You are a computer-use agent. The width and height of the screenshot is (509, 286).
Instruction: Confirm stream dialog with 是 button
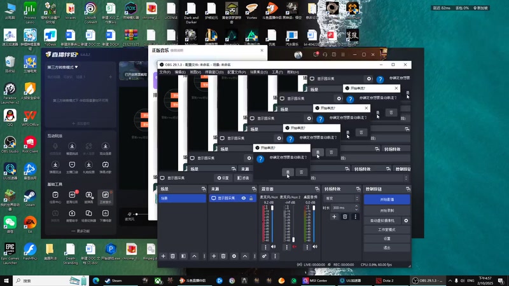pyautogui.click(x=288, y=172)
